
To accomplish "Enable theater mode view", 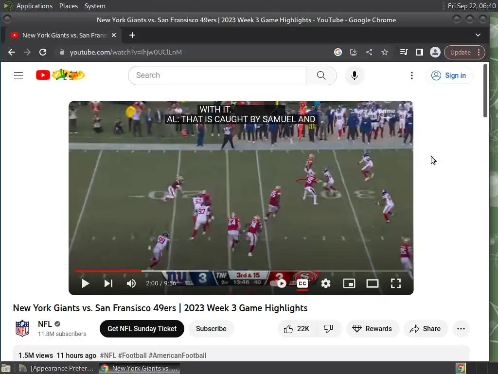I will 372,283.
